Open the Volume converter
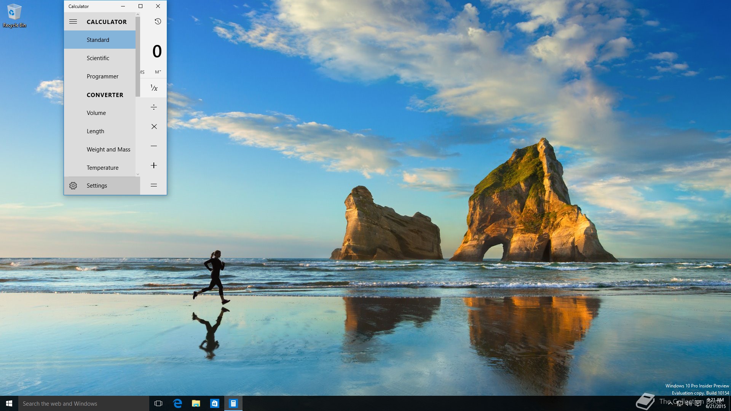This screenshot has width=731, height=411. [100, 113]
